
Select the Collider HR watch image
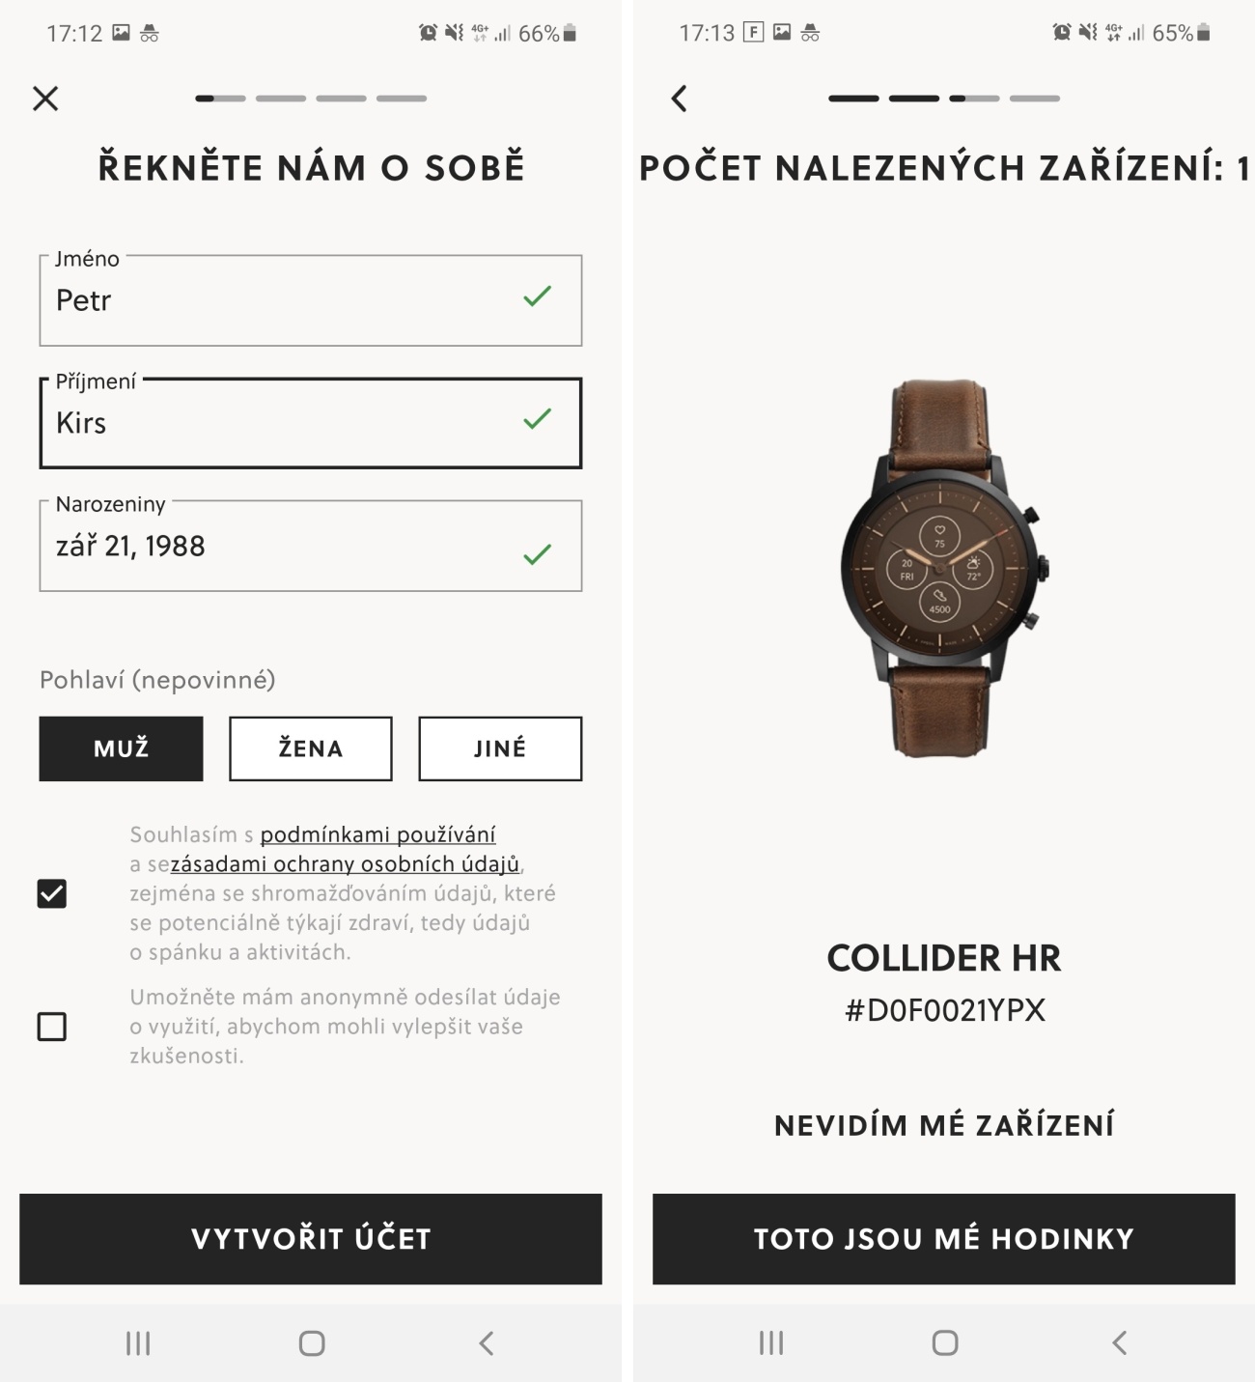(944, 568)
